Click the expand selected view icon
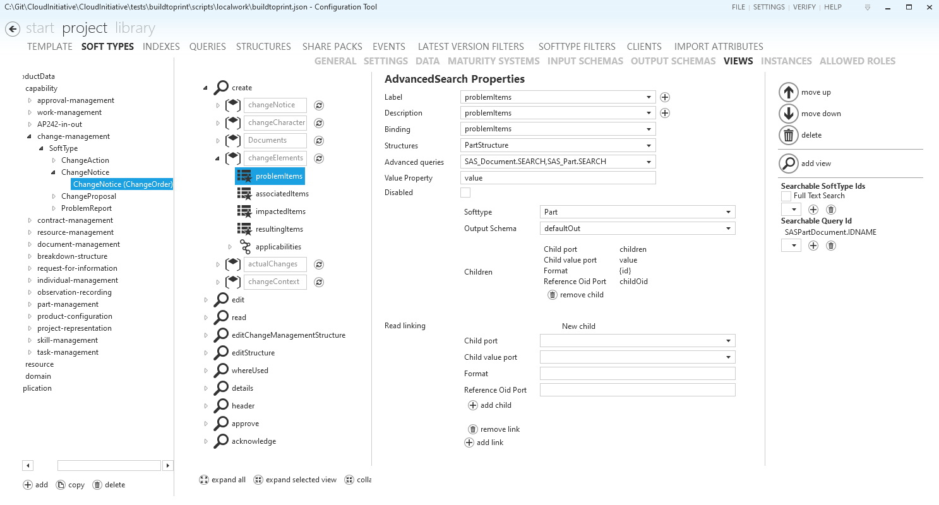Image resolution: width=939 pixels, height=505 pixels. pos(258,480)
